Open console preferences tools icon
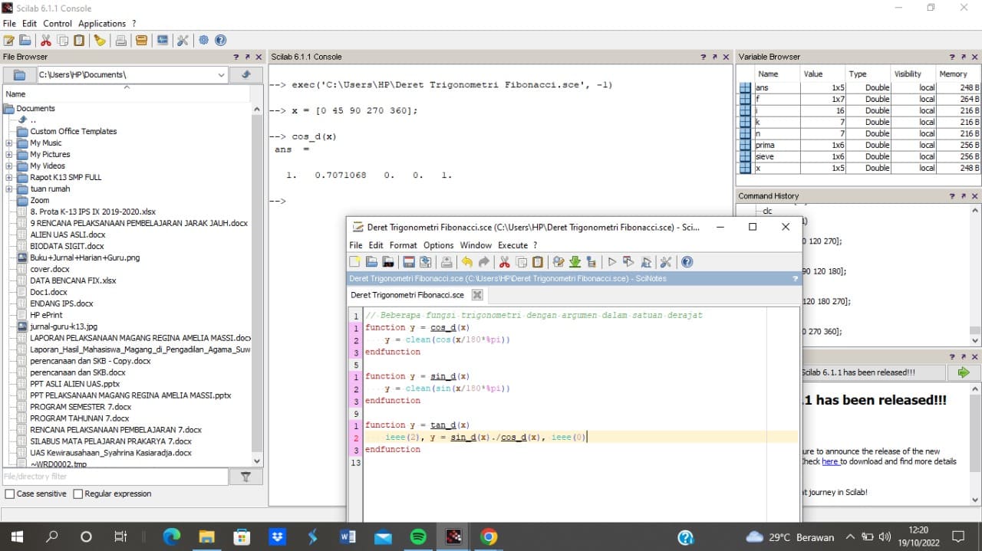982x551 pixels. [x=183, y=41]
